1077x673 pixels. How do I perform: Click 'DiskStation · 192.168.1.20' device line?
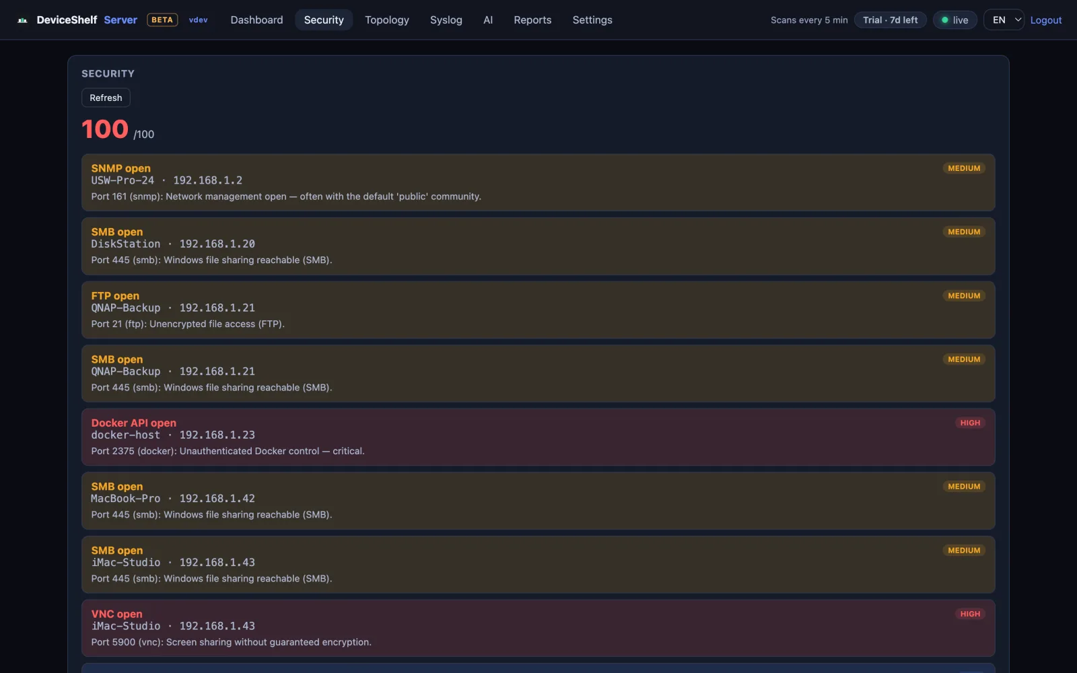point(173,244)
